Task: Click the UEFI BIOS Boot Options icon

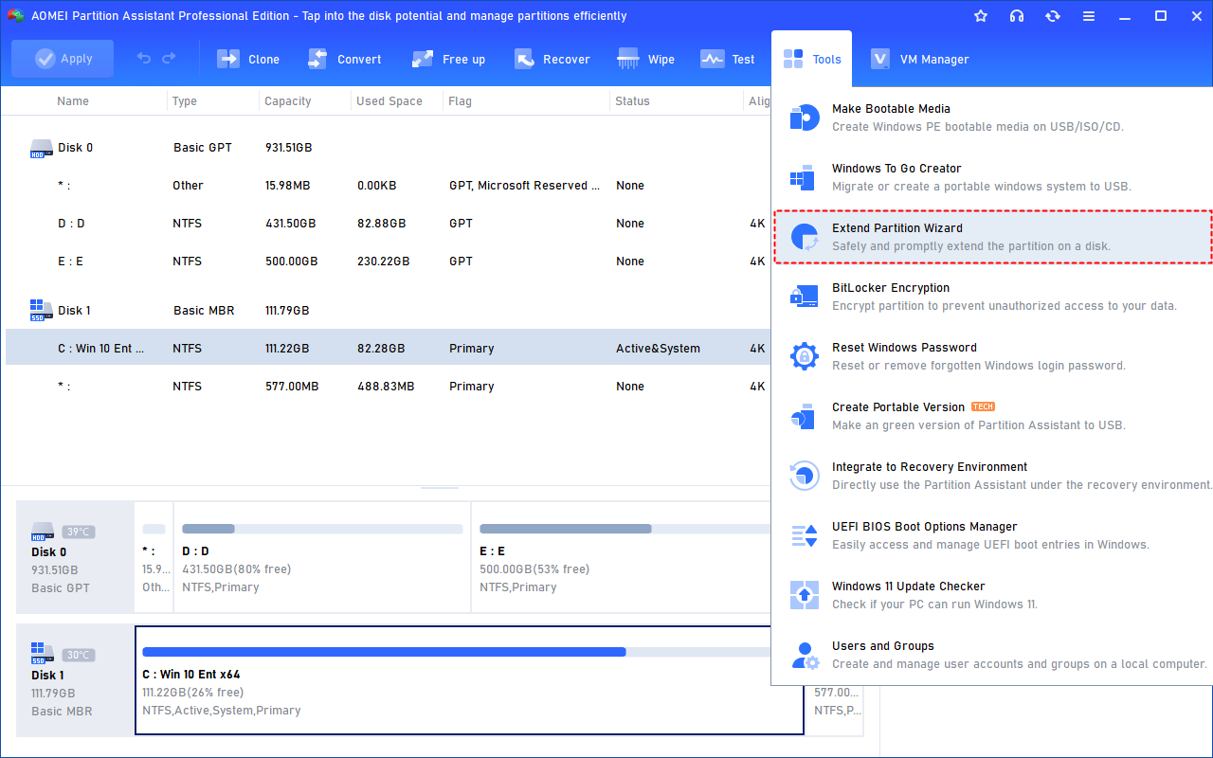Action: (804, 535)
